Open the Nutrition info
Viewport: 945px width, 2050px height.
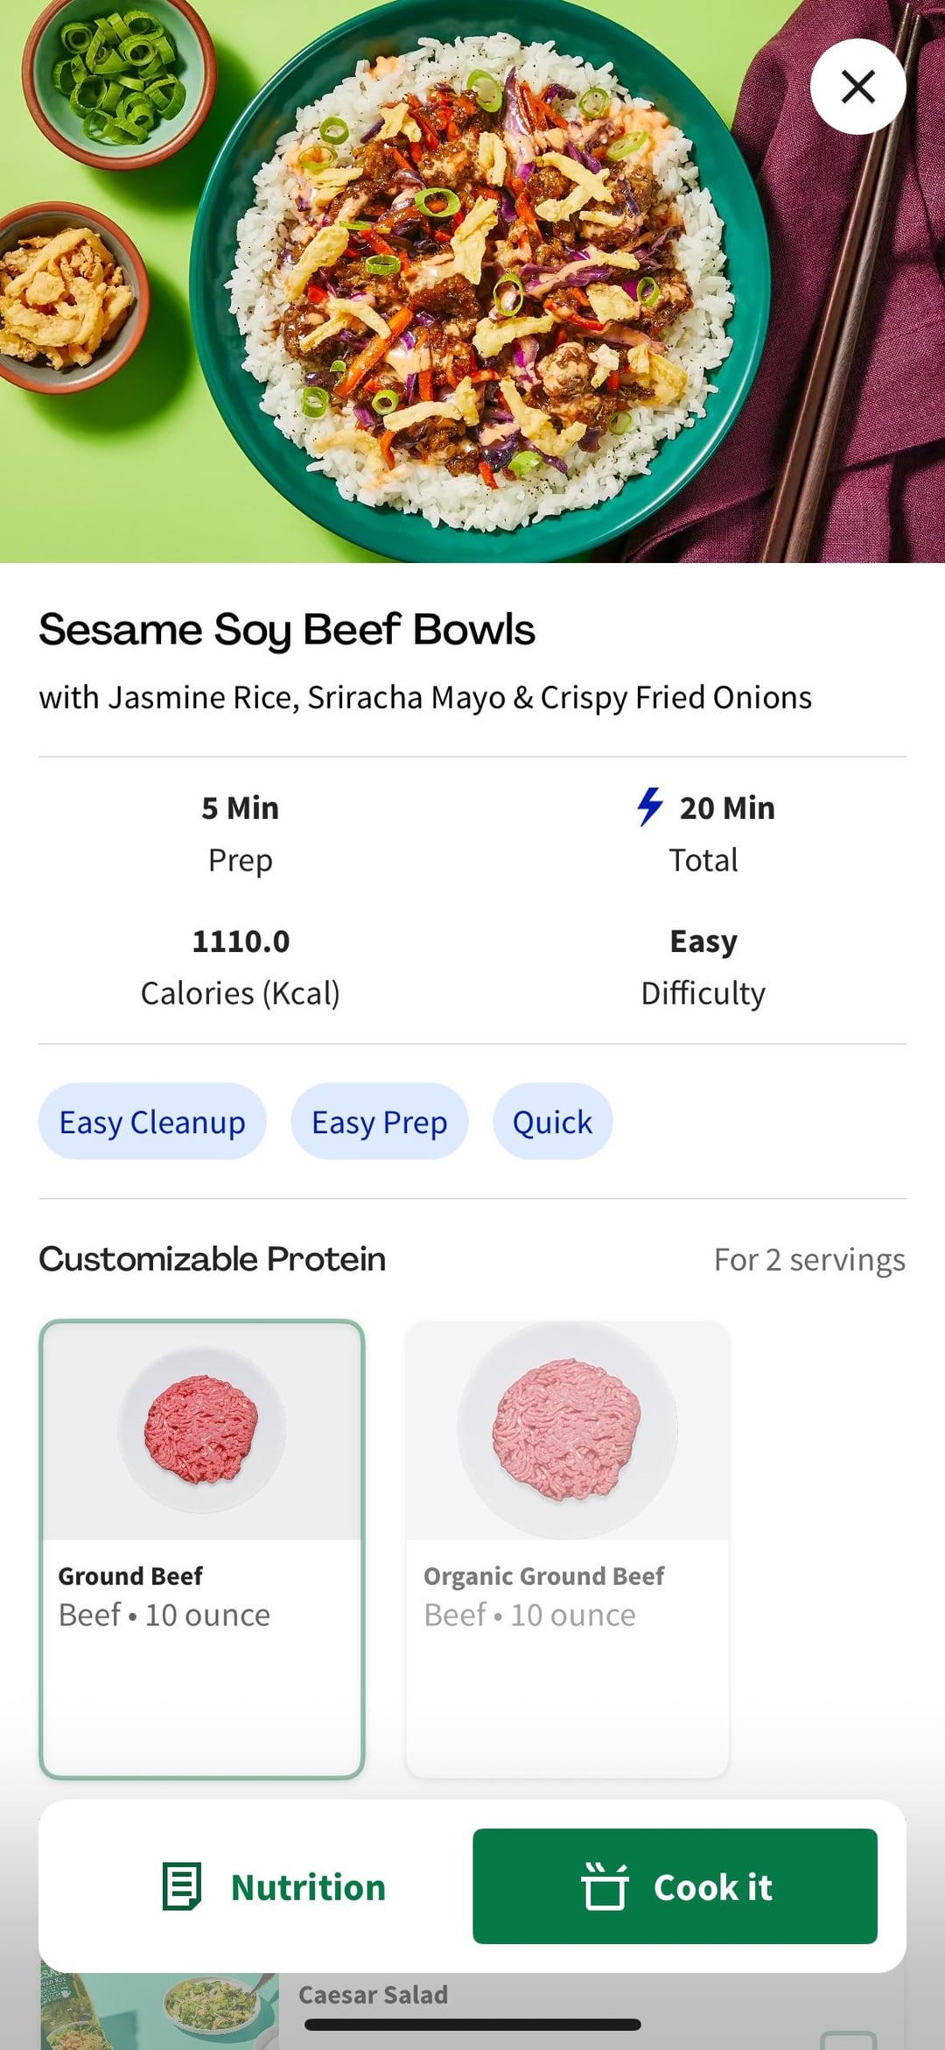tap(274, 1886)
